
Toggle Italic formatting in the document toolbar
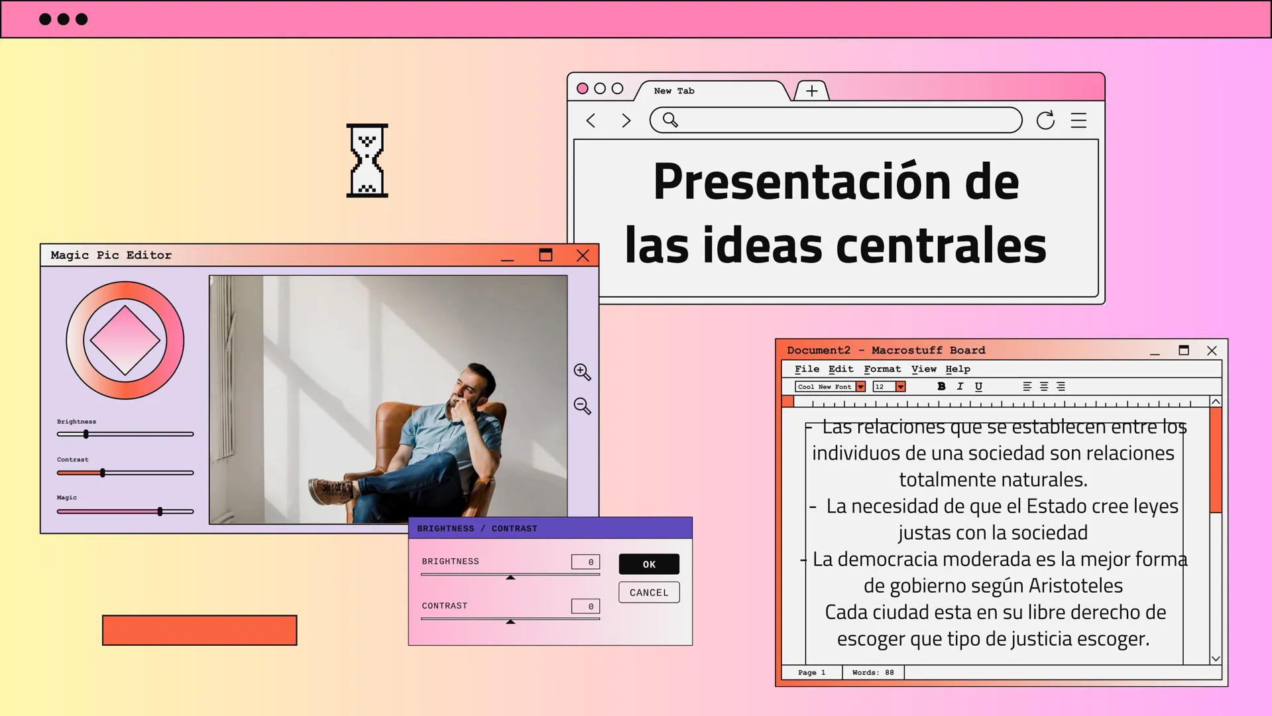click(960, 387)
